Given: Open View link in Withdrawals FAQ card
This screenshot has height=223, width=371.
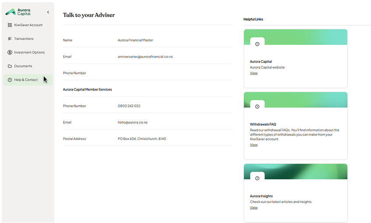Looking at the screenshot, I should coord(254,145).
